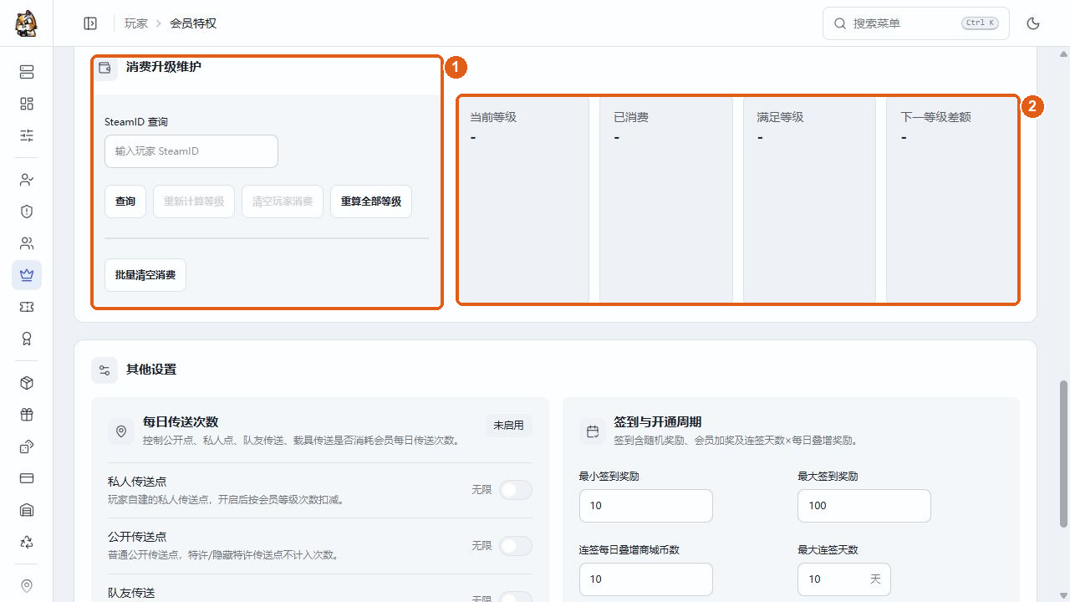Open the gift icon in the sidebar
The height and width of the screenshot is (602, 1070).
[x=27, y=415]
